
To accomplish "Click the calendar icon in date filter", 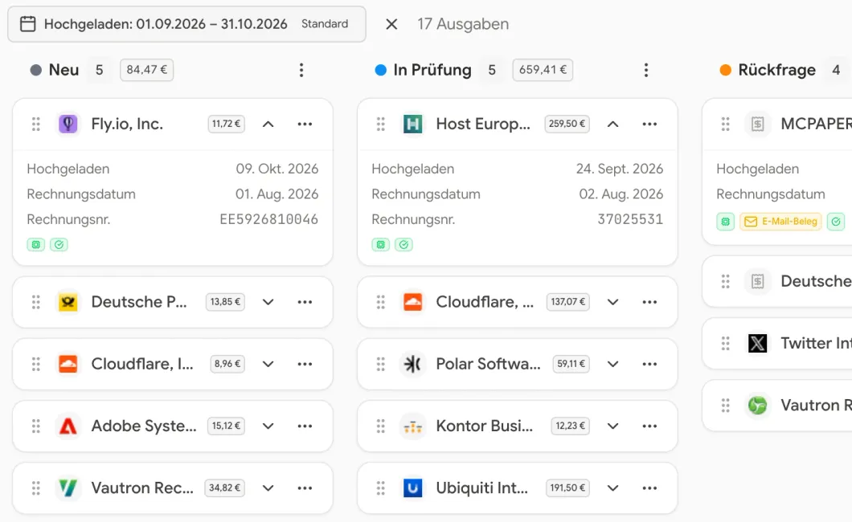I will [27, 24].
